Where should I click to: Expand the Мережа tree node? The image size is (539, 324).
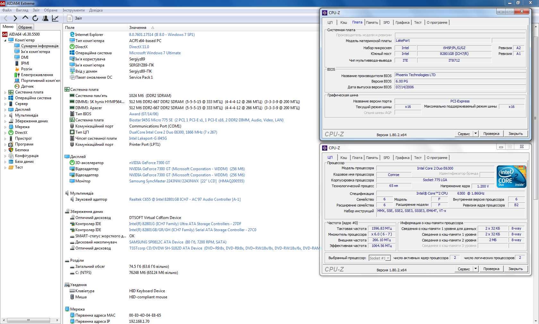[5, 127]
